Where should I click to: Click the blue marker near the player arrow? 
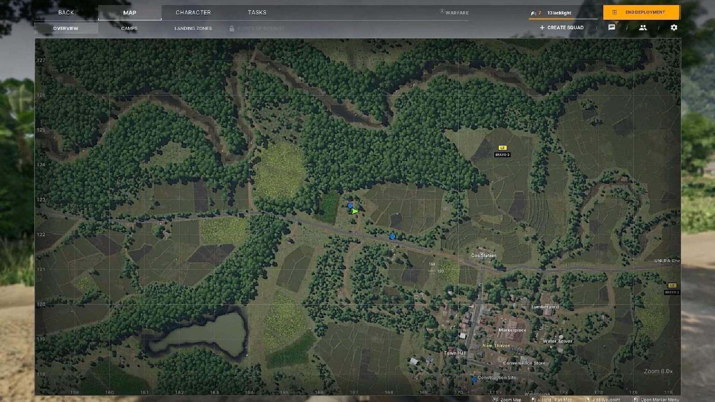pos(350,205)
